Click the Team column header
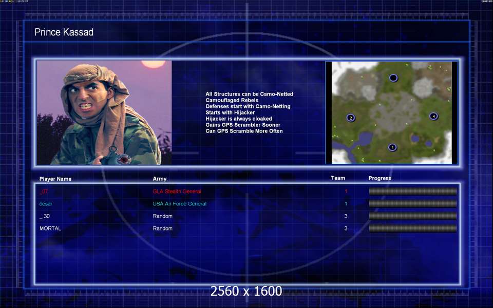The height and width of the screenshot is (308, 493). [x=338, y=178]
